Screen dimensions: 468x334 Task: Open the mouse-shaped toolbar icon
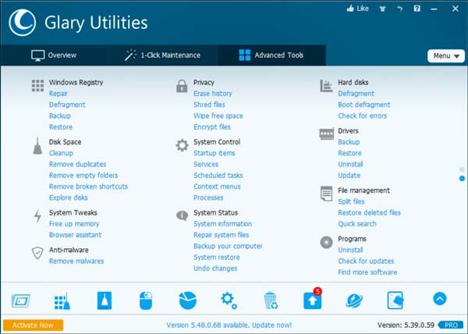pos(146,300)
